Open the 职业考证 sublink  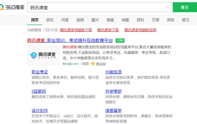pos(40,72)
